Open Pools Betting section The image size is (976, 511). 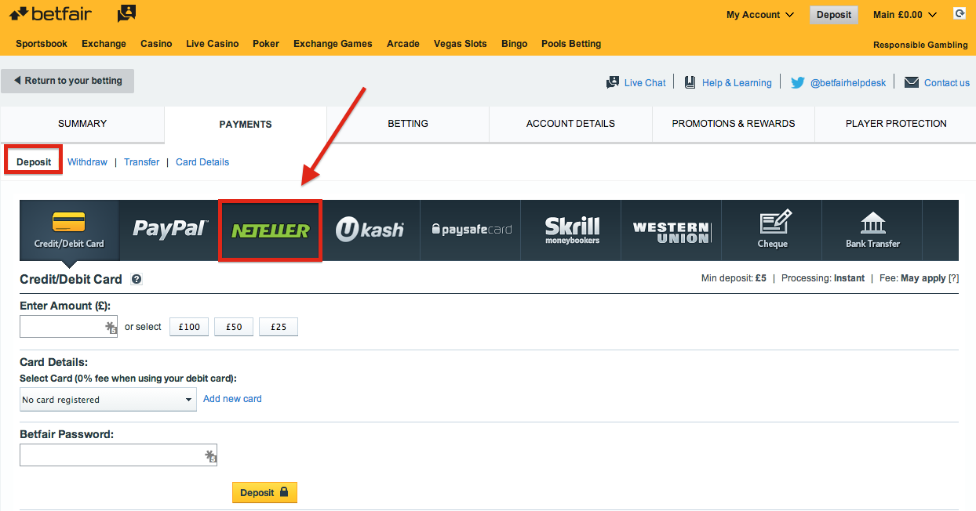click(571, 44)
